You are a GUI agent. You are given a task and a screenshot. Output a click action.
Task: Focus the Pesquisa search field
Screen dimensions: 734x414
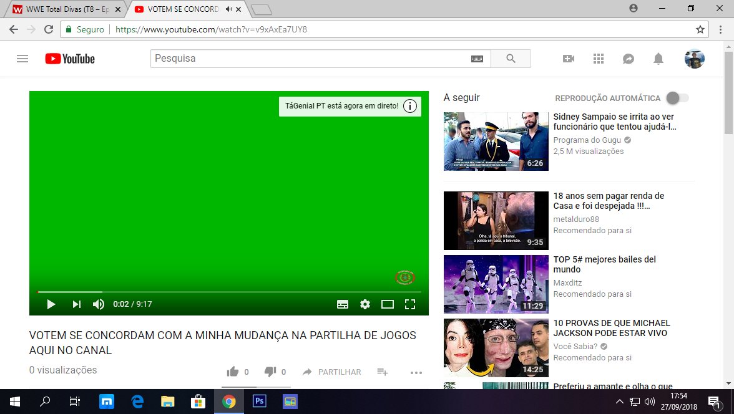(x=310, y=59)
